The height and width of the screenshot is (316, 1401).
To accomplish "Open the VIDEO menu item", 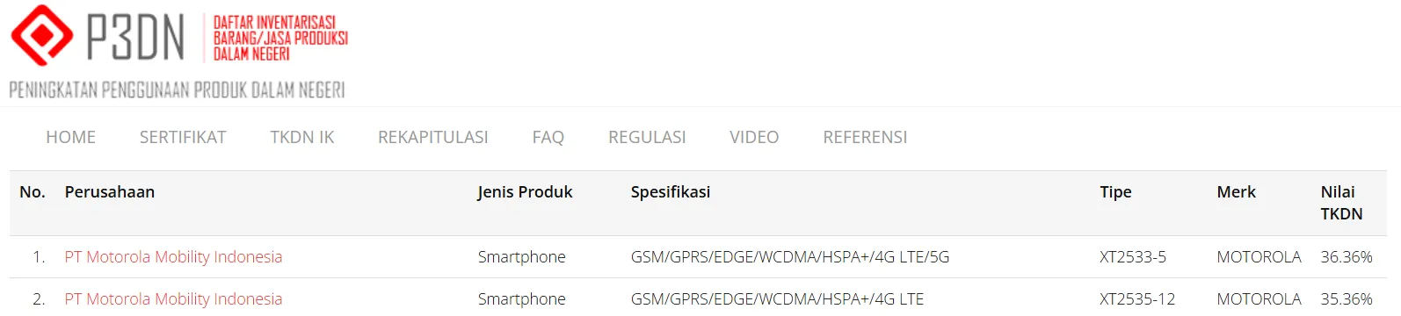I will click(754, 137).
